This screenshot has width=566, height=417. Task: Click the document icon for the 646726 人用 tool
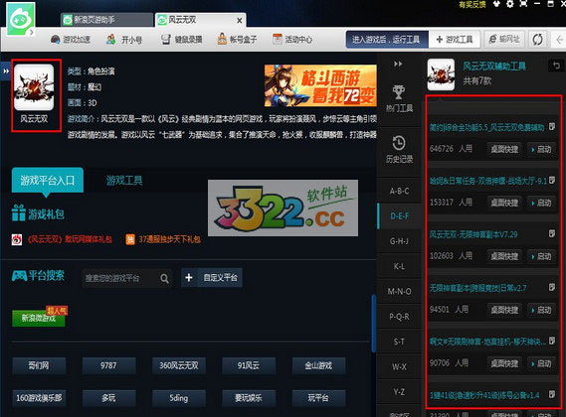pos(552,126)
